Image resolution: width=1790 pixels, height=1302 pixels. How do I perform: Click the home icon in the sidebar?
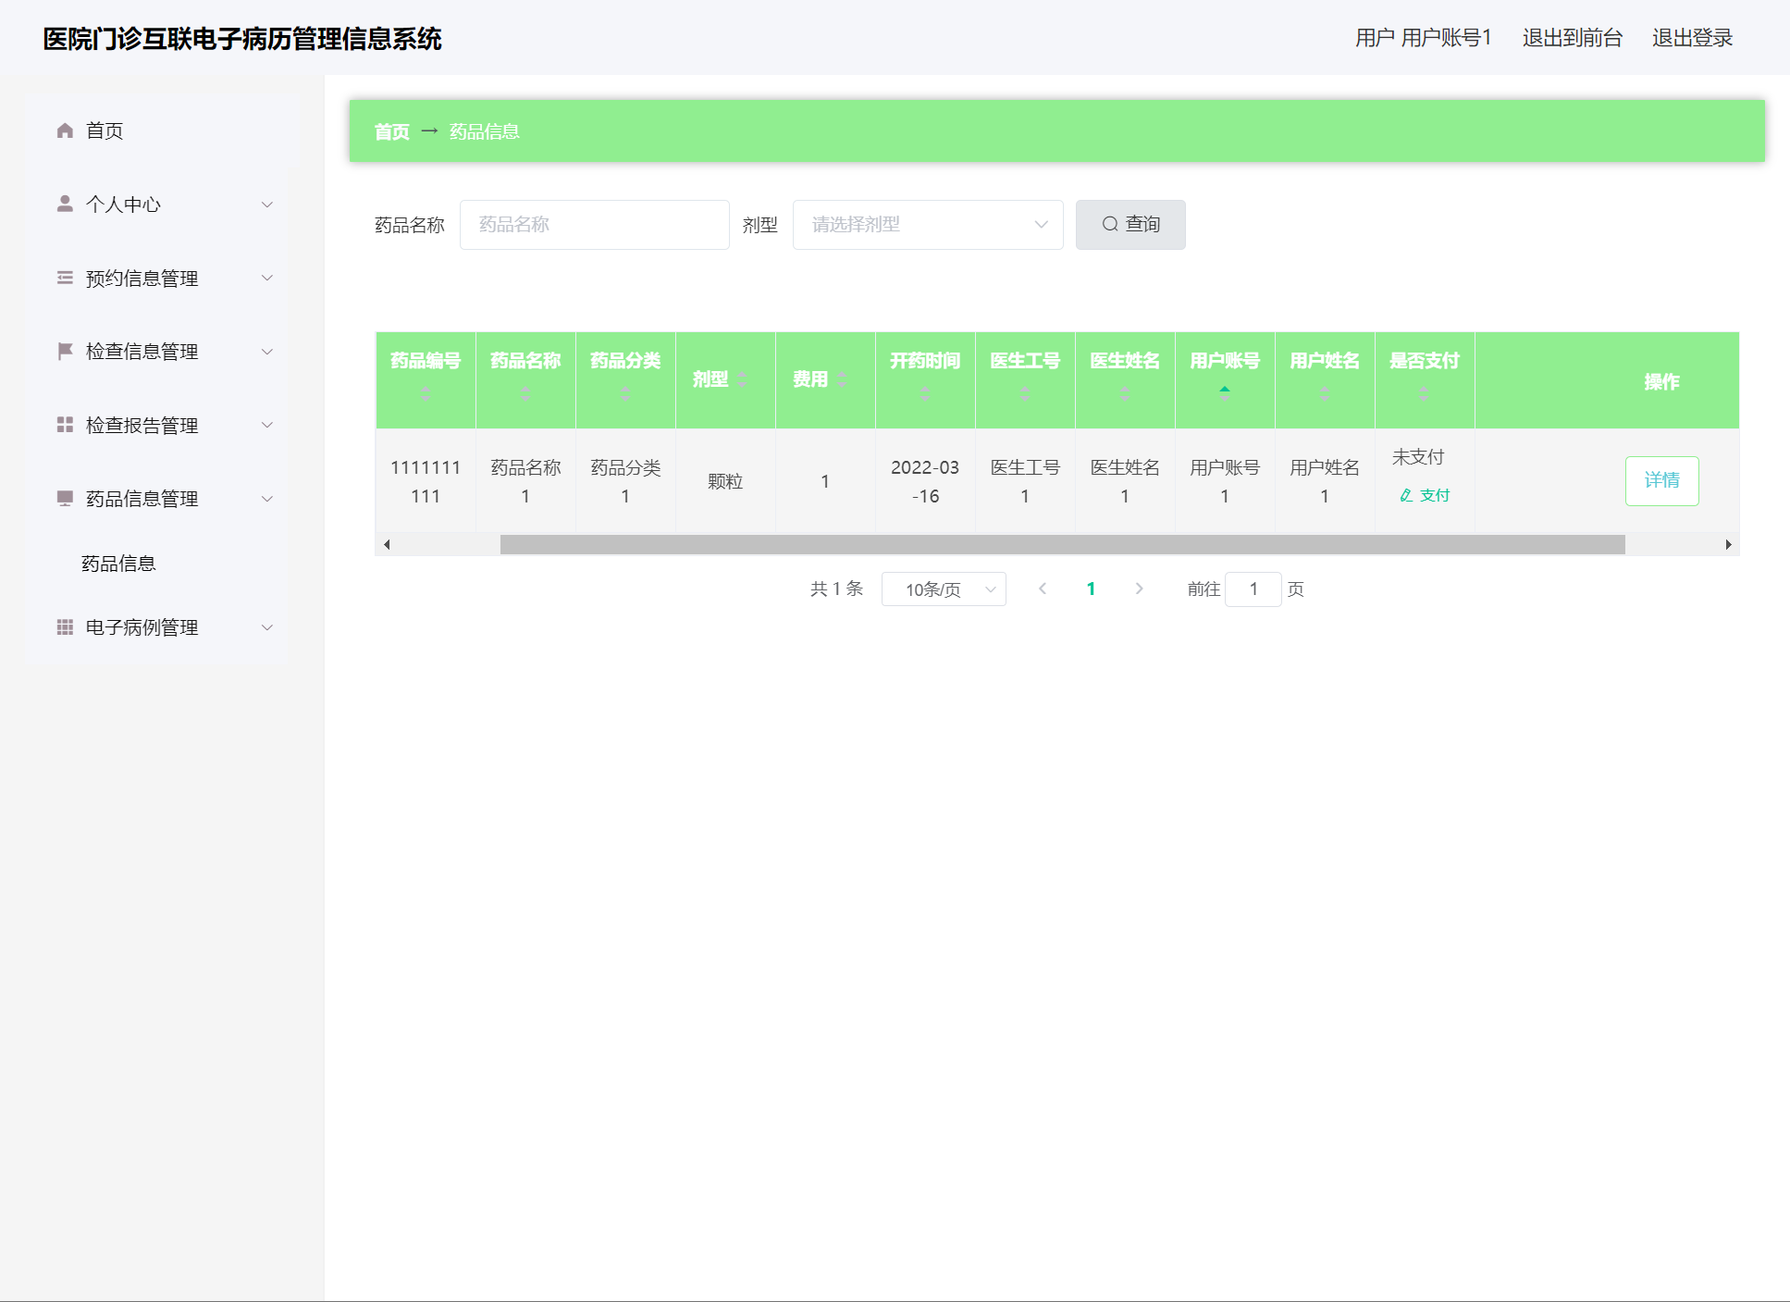pos(65,130)
